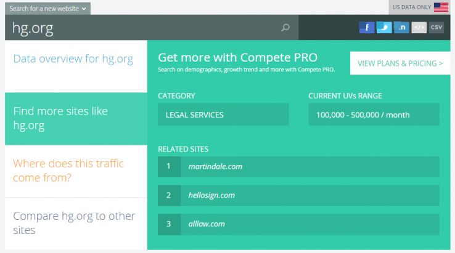Open the embed code icon
This screenshot has height=253, width=455.
tap(419, 28)
